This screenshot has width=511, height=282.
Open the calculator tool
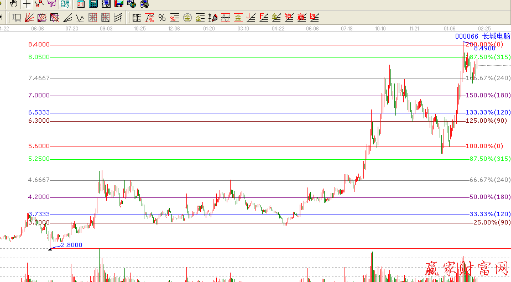[x=93, y=4]
